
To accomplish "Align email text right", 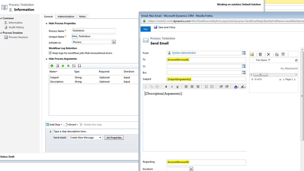I will point(197,87).
